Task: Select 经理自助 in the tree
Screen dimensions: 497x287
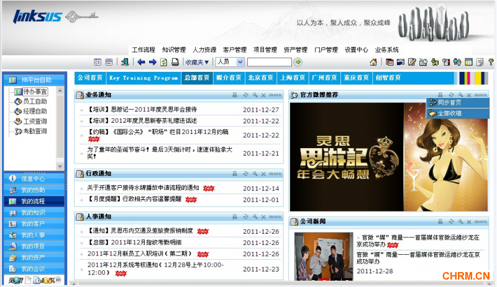Action: tap(35, 112)
